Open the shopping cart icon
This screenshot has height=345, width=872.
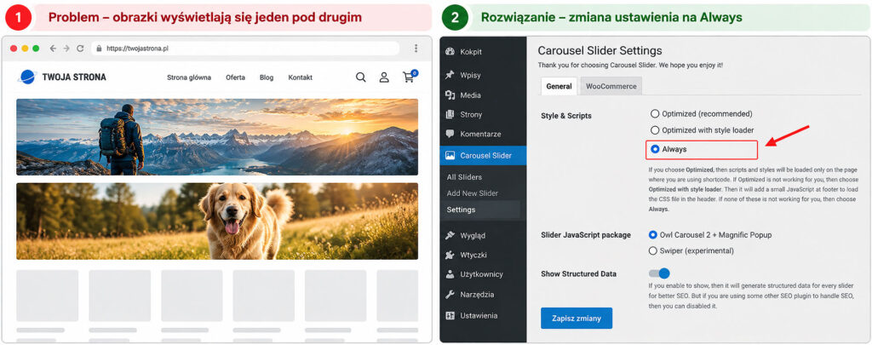[410, 77]
